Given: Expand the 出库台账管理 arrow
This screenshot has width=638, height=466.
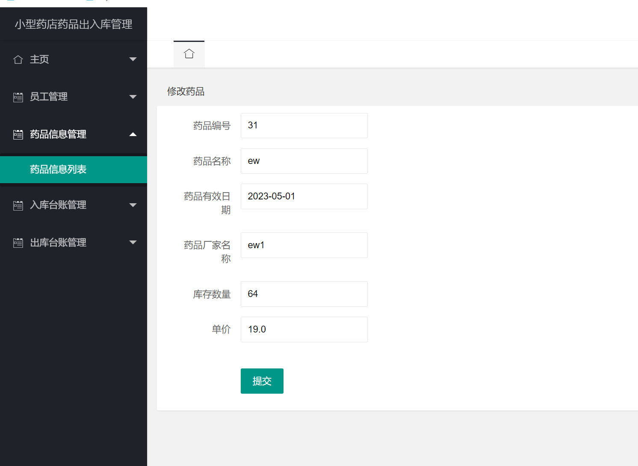Looking at the screenshot, I should coord(133,242).
